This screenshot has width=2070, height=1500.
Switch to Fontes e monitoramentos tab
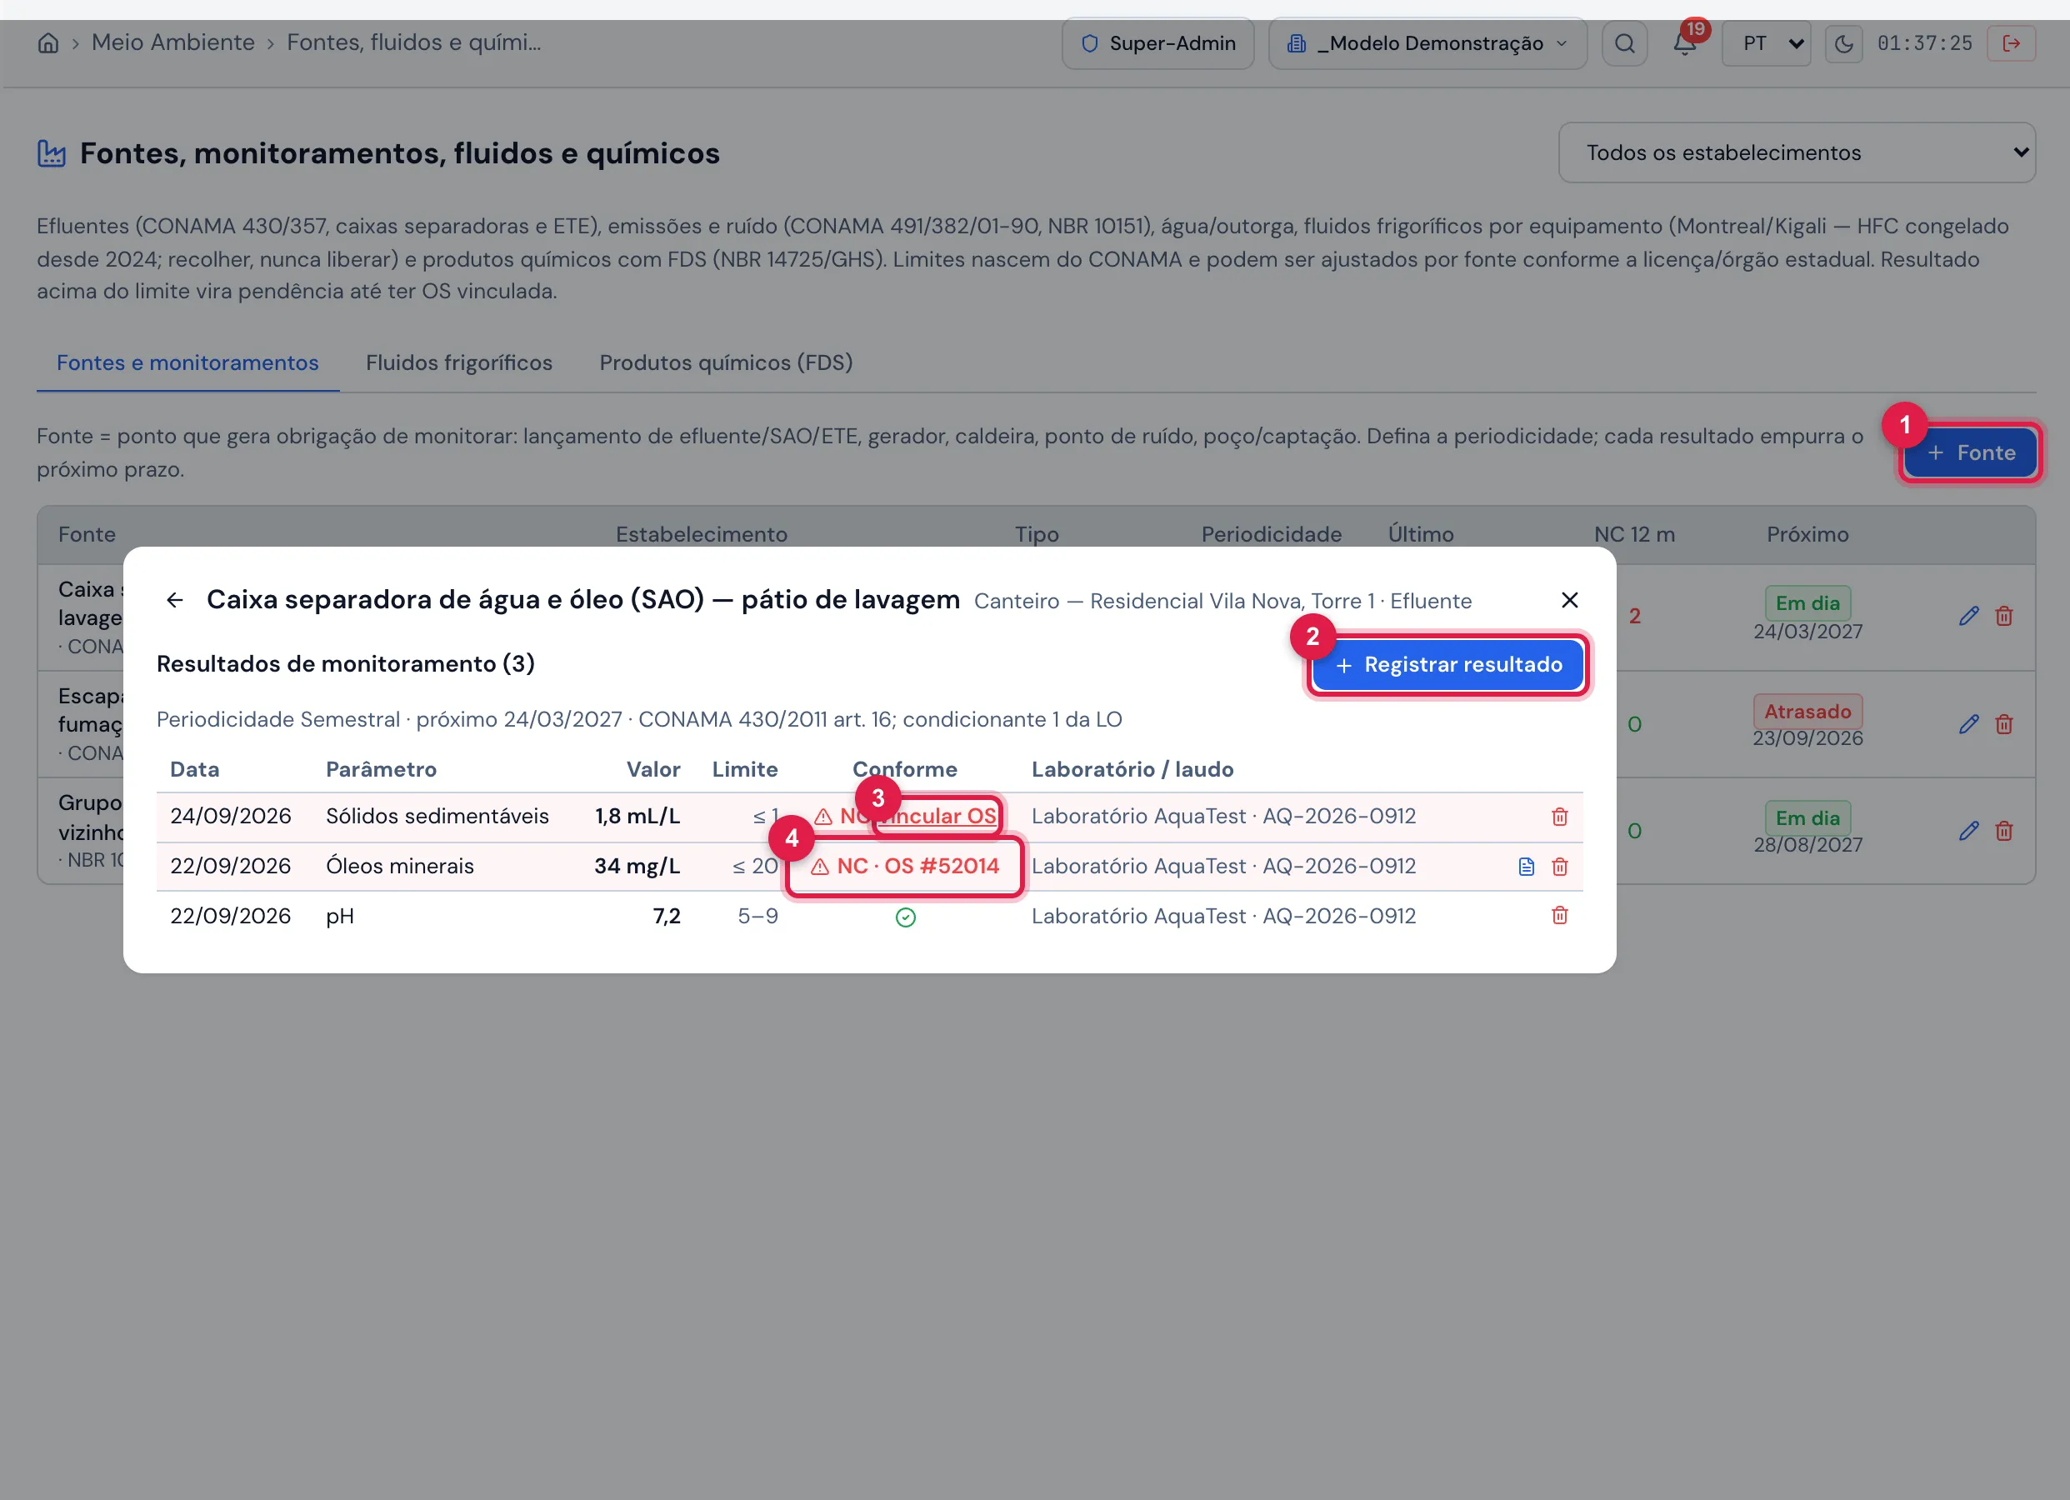(187, 362)
